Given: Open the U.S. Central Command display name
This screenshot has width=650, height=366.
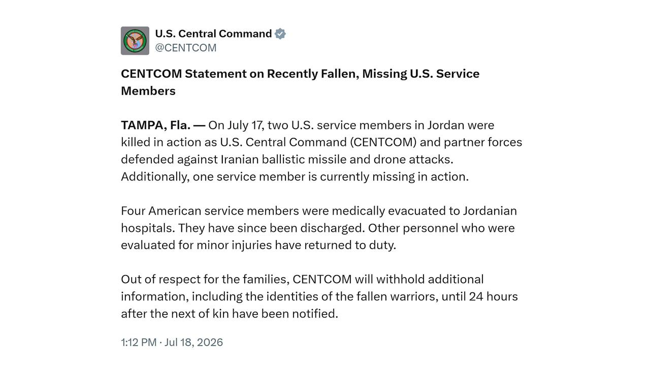Looking at the screenshot, I should [x=213, y=34].
